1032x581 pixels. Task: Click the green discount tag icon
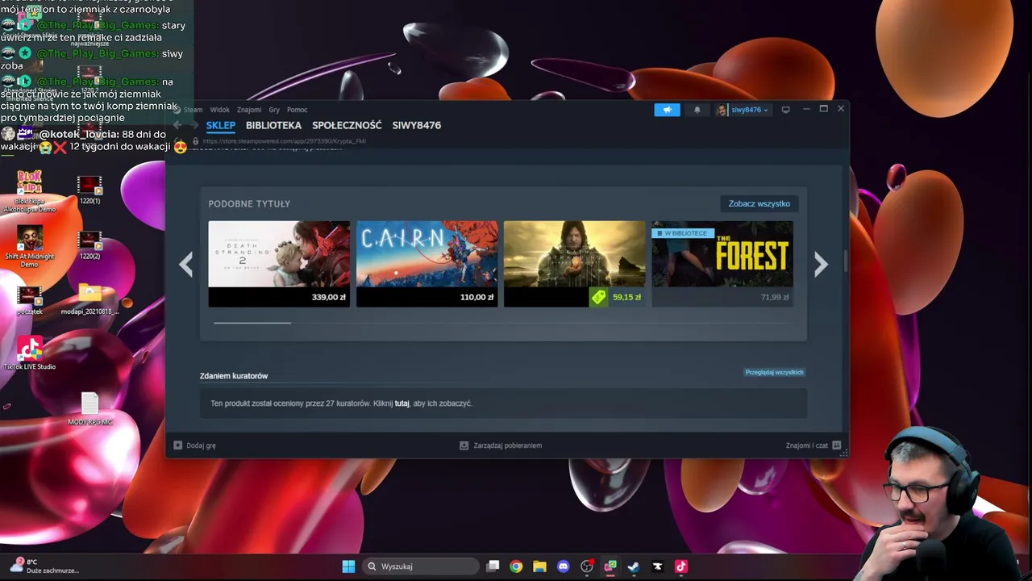tap(598, 297)
